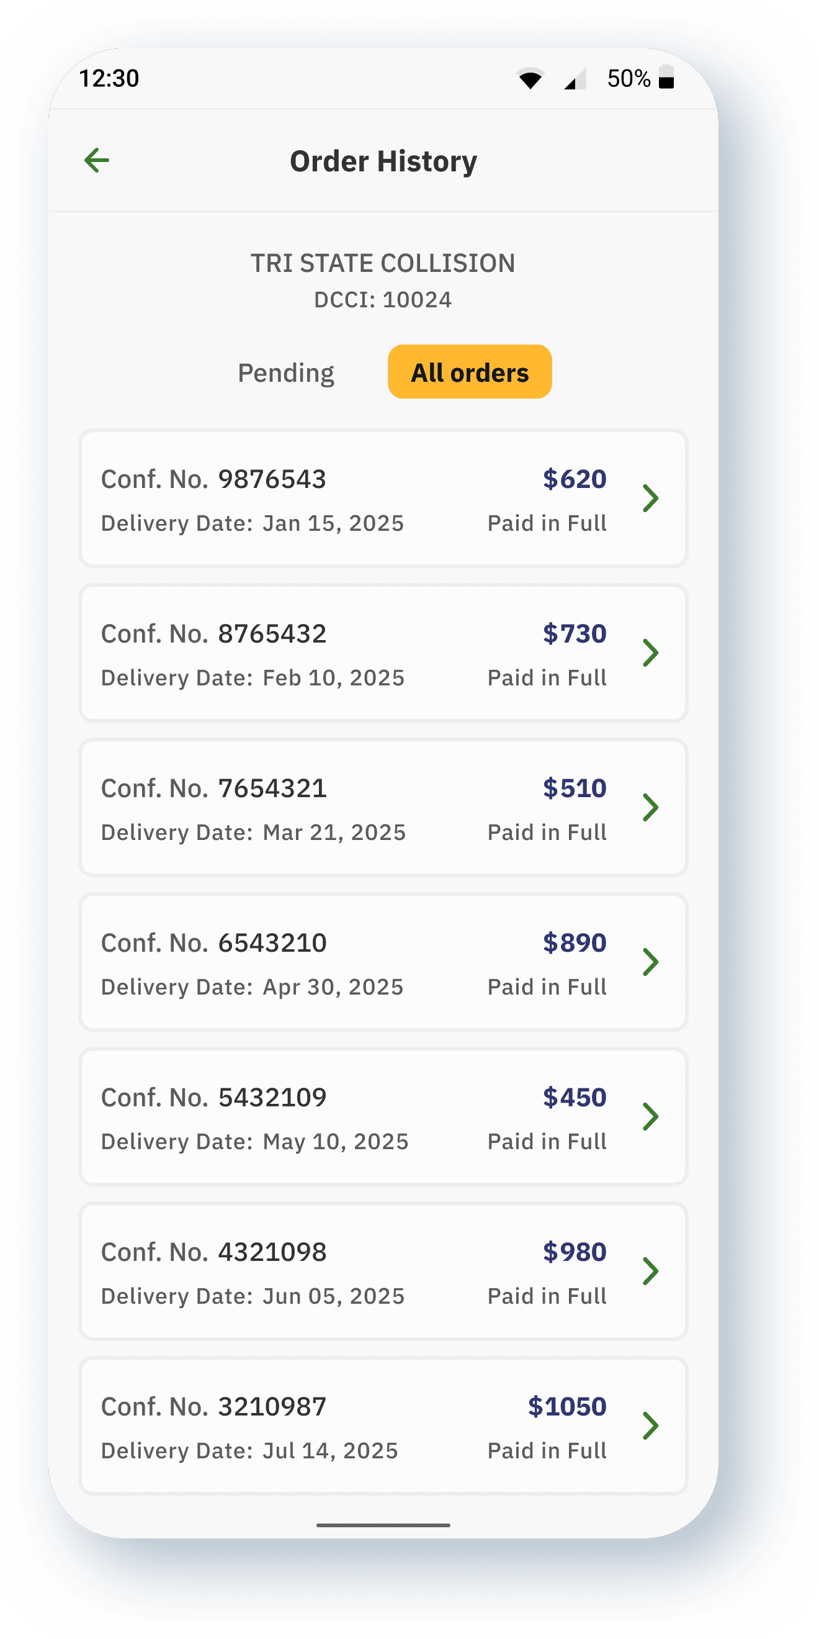Tap the home gesture bar
819x1639 pixels.
point(383,1525)
